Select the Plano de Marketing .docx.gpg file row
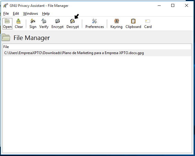Screen dimensions: 195x156 (x=97, y=53)
